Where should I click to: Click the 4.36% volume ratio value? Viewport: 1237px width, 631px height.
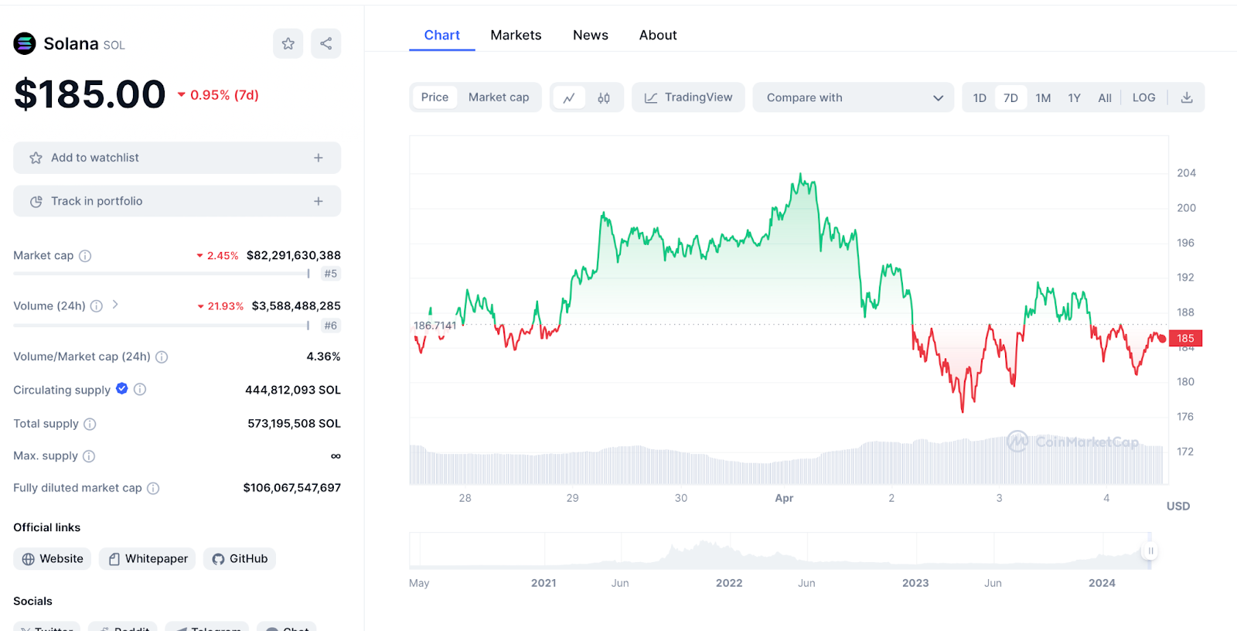coord(323,356)
